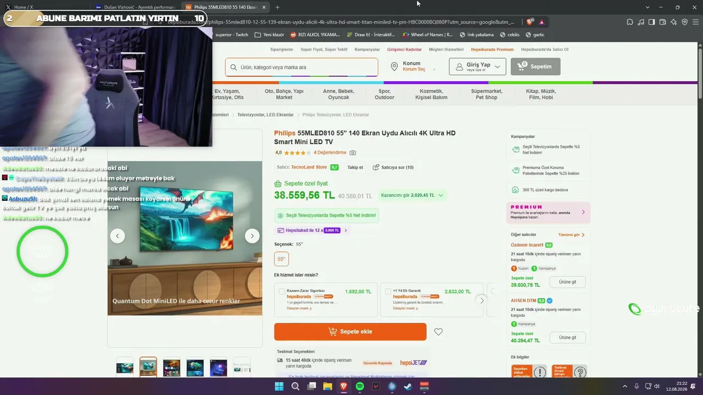Show next product image with right arrow
This screenshot has width=703, height=395.
(x=252, y=236)
